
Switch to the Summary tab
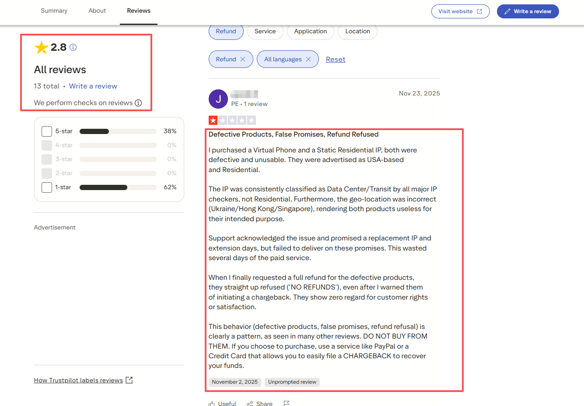click(x=54, y=11)
